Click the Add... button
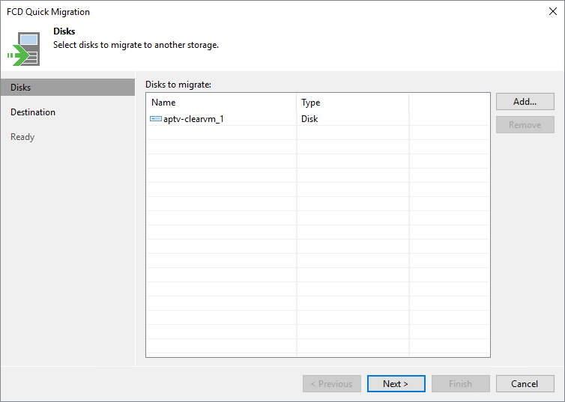 [x=525, y=102]
